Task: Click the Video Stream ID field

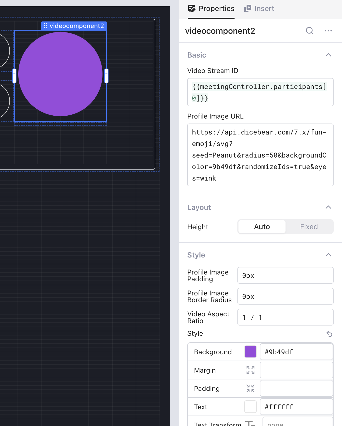Action: [260, 92]
